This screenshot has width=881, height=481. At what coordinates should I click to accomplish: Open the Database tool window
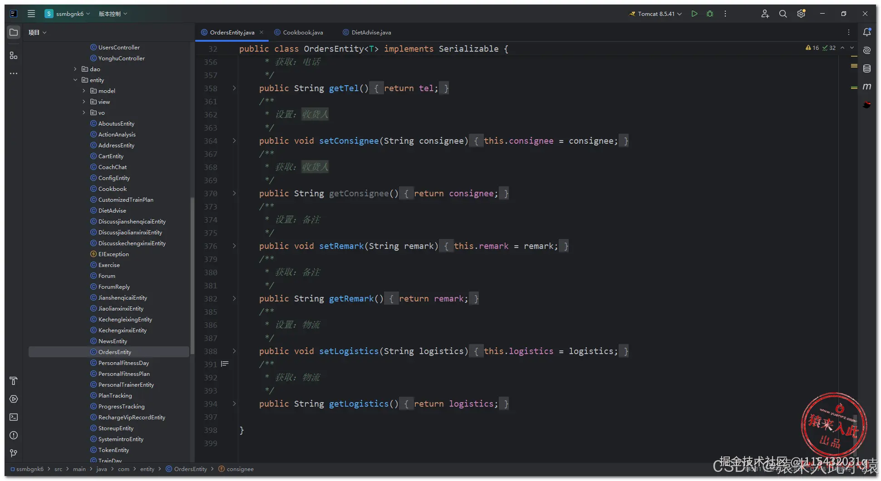pos(867,68)
